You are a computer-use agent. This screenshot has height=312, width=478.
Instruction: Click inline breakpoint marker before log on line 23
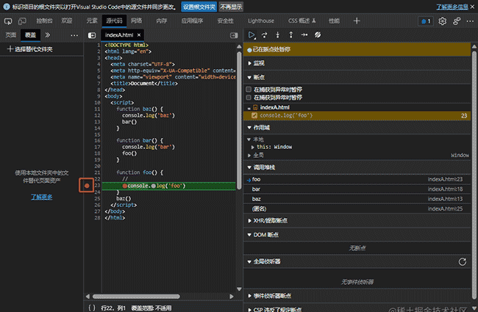pos(154,186)
